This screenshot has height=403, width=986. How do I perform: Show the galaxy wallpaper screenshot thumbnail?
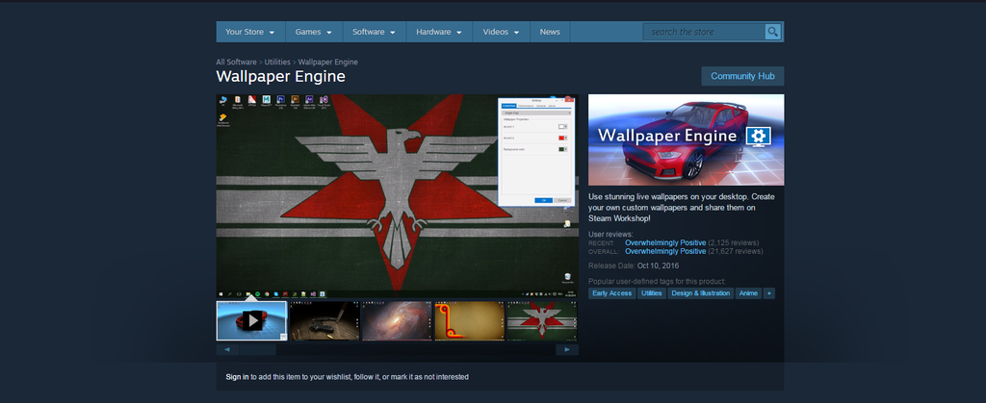(396, 320)
